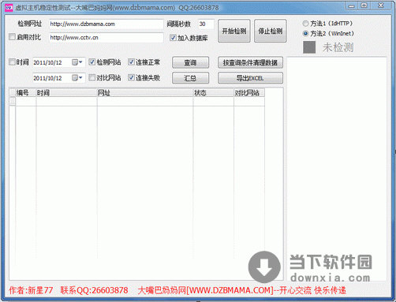
Task: Focus the 检测网址 URL input field
Action: pos(106,24)
